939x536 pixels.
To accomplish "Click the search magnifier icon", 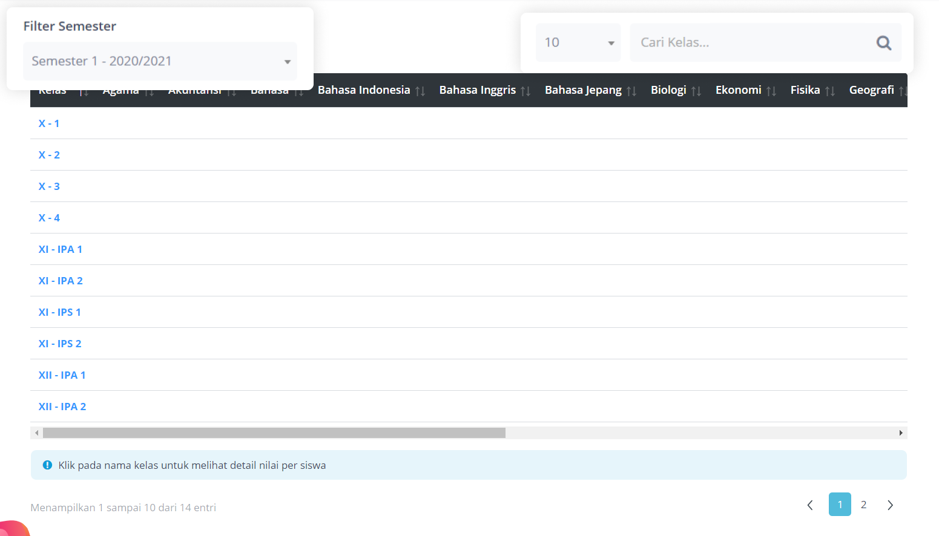I will point(883,43).
